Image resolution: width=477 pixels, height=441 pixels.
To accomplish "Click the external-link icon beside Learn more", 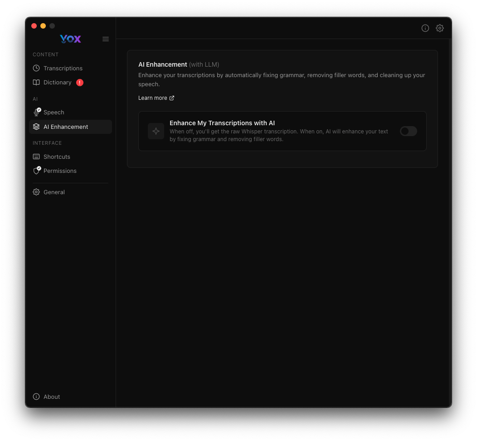I will pos(171,98).
